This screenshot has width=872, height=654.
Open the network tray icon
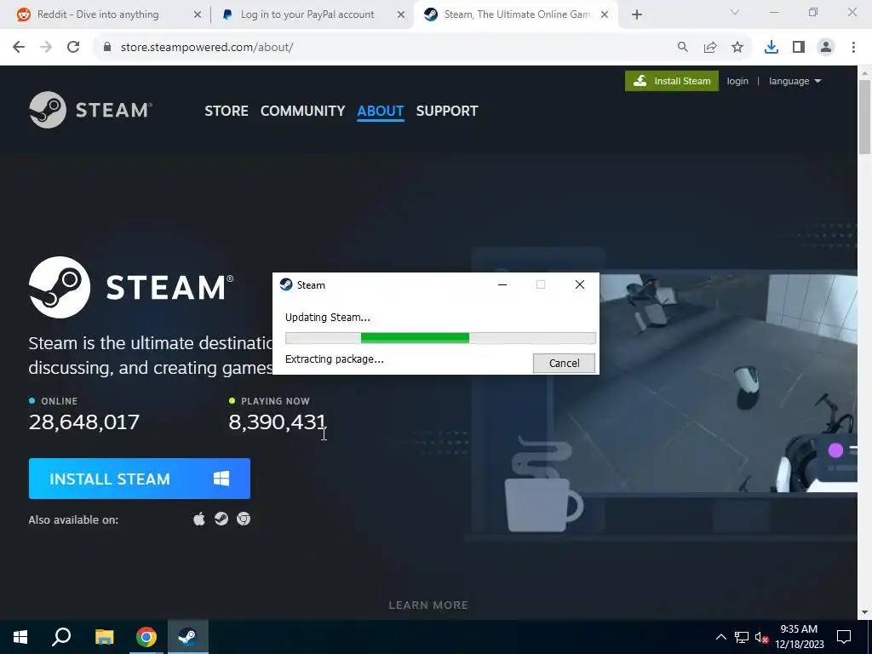tap(742, 637)
